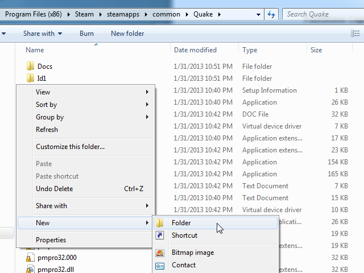
Task: Click the Id1 folder icon
Action: pos(31,78)
